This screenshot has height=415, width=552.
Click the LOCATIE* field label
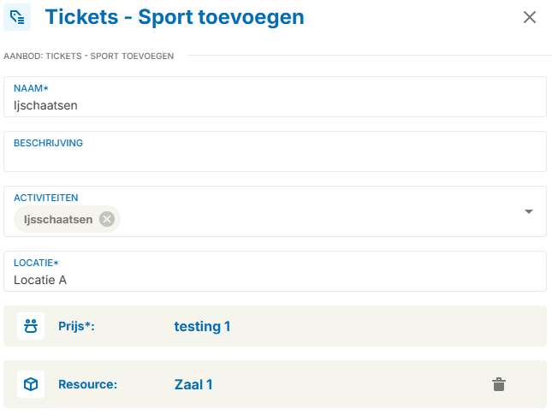[36, 263]
